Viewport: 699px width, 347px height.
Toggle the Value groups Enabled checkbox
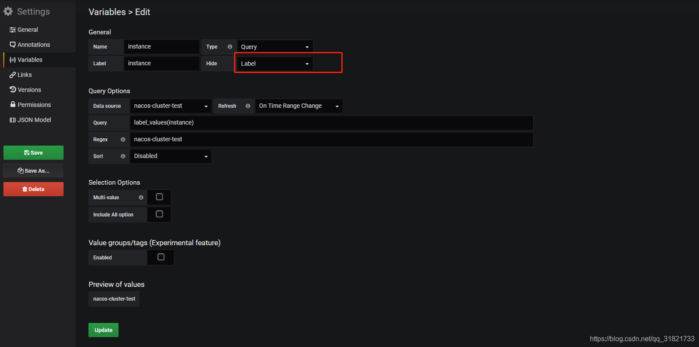[x=161, y=257]
